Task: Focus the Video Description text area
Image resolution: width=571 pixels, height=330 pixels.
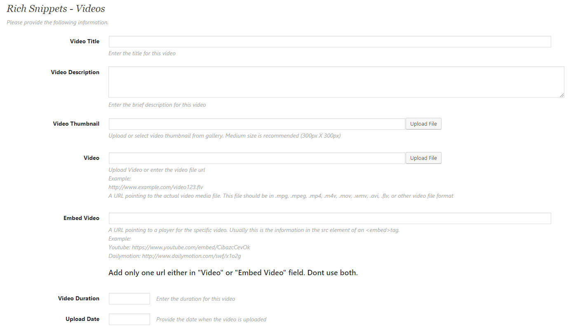Action: click(x=336, y=82)
